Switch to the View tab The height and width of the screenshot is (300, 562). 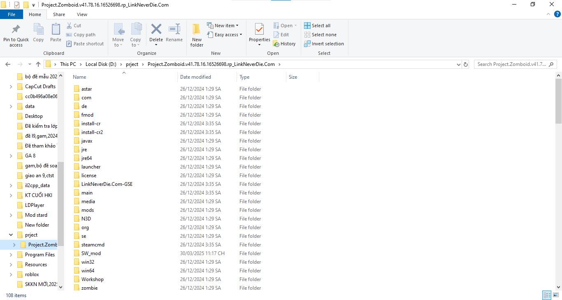point(81,14)
